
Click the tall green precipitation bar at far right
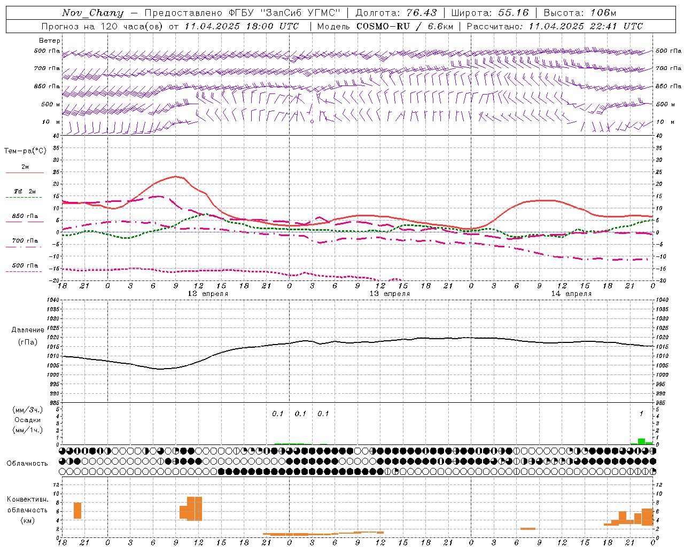click(641, 441)
